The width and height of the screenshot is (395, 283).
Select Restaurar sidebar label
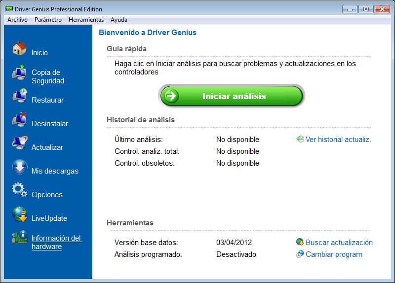click(x=47, y=100)
